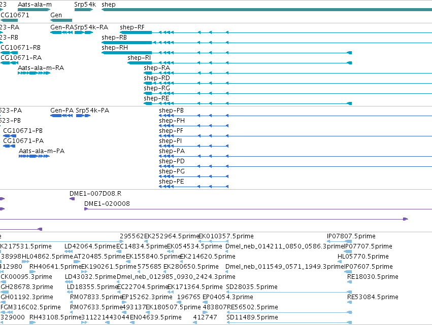
Task: Click the RM07833.5prime EST label
Action: pos(96,297)
